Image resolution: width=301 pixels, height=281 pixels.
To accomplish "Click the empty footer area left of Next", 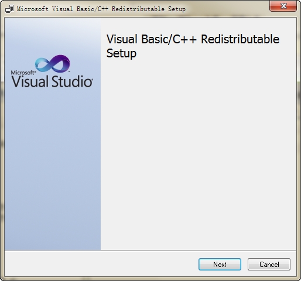I will tap(101, 264).
